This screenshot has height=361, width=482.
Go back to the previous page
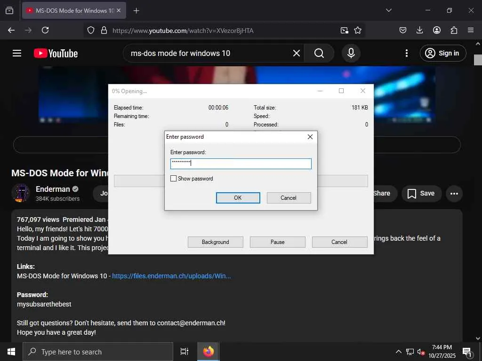(x=11, y=30)
